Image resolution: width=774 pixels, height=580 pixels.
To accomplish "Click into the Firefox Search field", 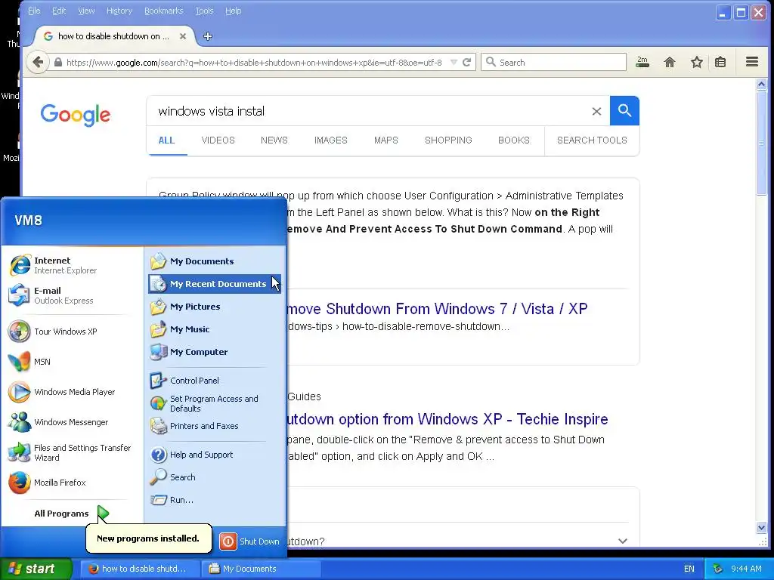I will [553, 62].
